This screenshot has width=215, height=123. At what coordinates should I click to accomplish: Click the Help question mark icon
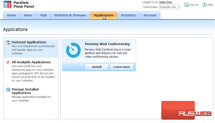click(x=204, y=5)
